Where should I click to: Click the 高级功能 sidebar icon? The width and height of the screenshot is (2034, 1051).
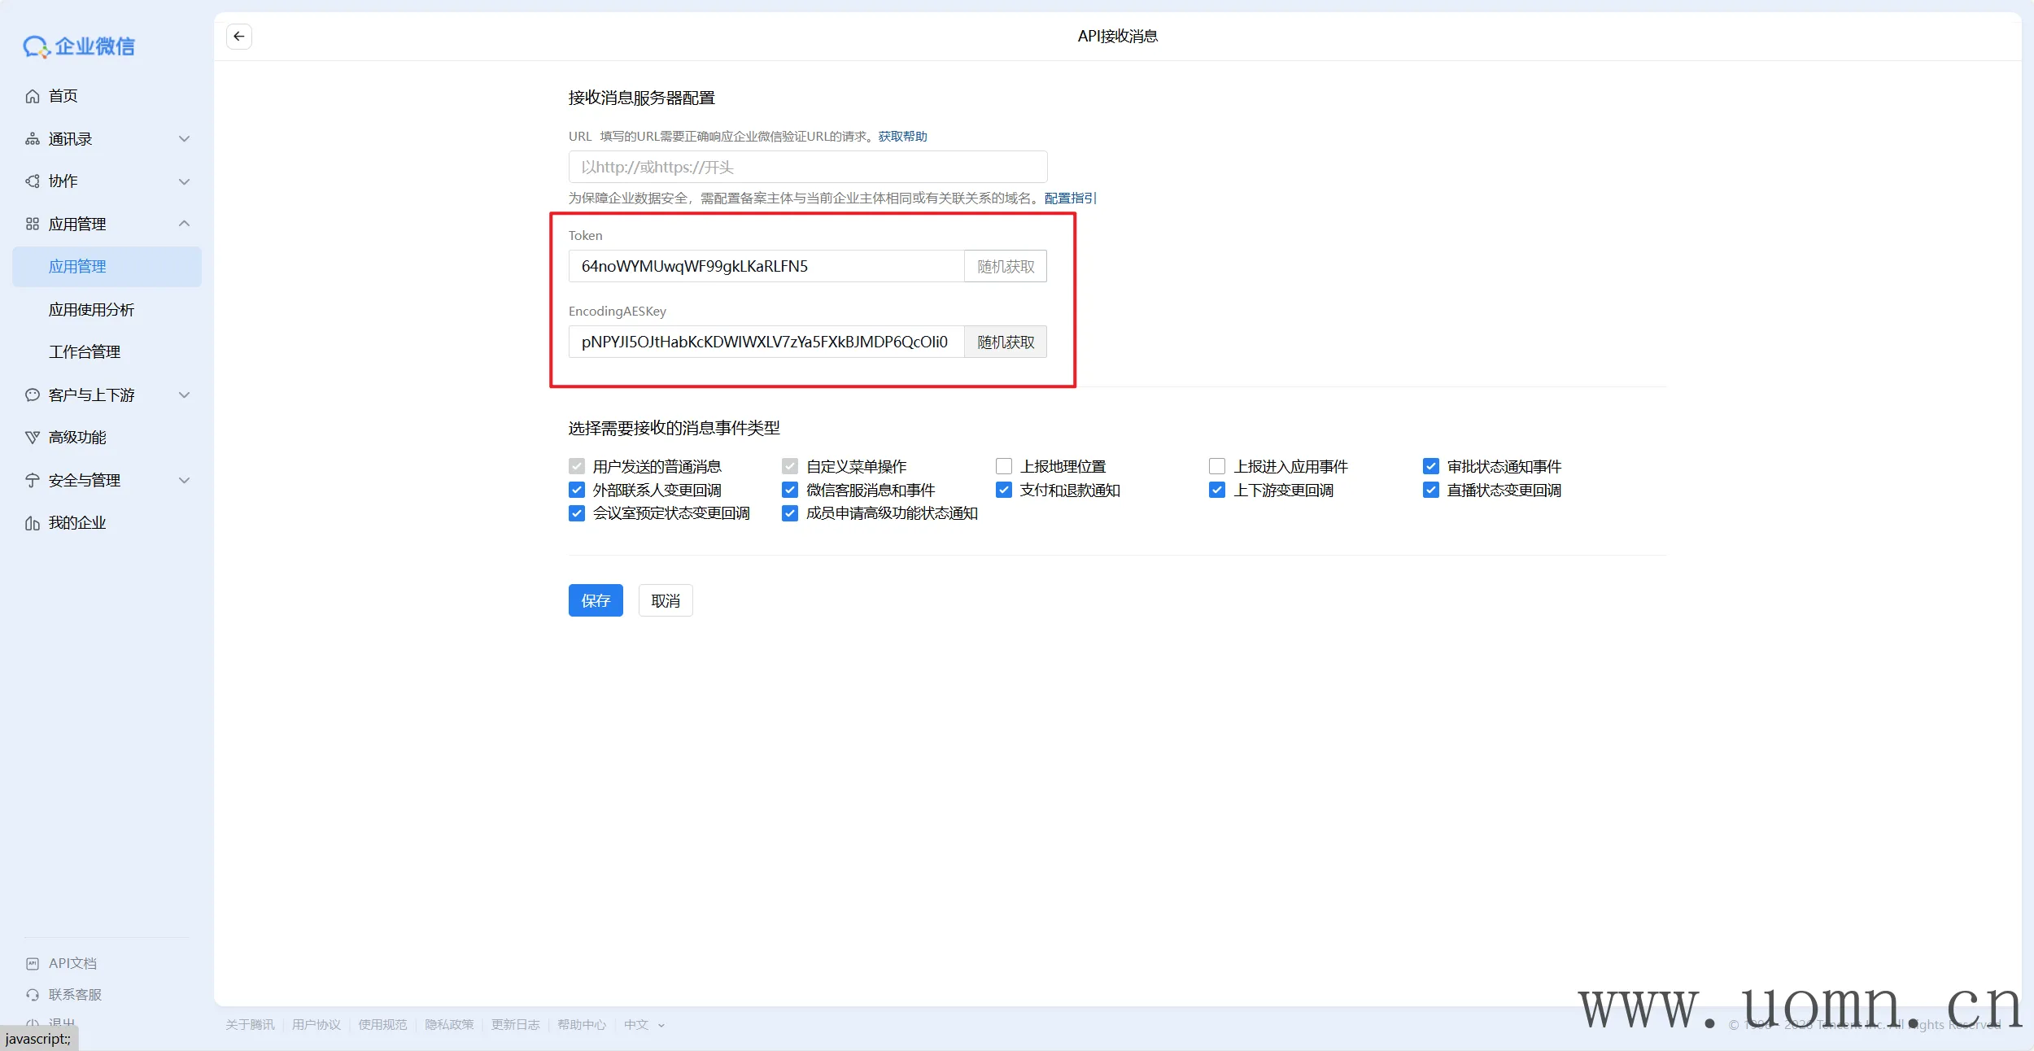pos(33,438)
